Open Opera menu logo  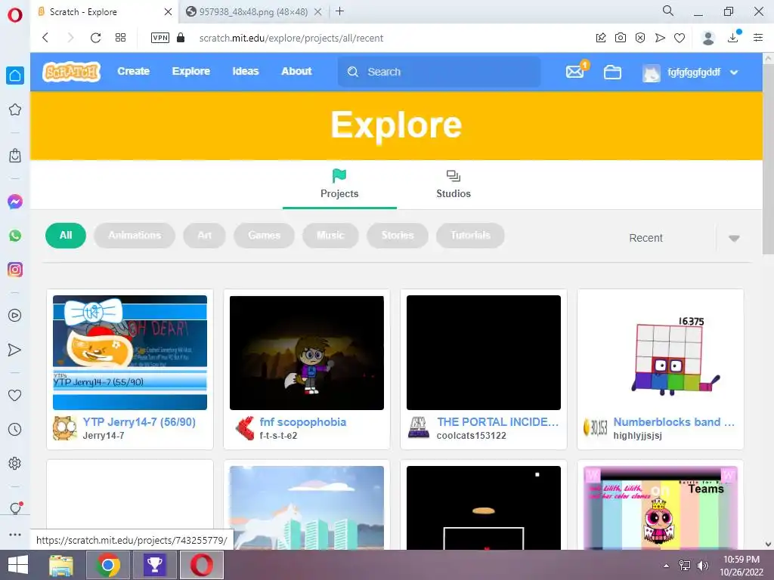pyautogui.click(x=15, y=15)
